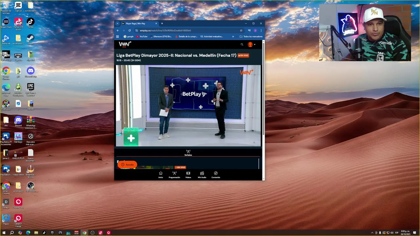Click the Win Play logo
The image size is (420, 236).
pos(125,44)
